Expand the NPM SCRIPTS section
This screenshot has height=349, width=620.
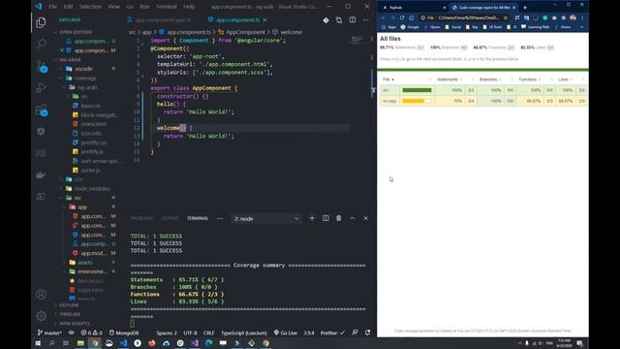pos(75,323)
